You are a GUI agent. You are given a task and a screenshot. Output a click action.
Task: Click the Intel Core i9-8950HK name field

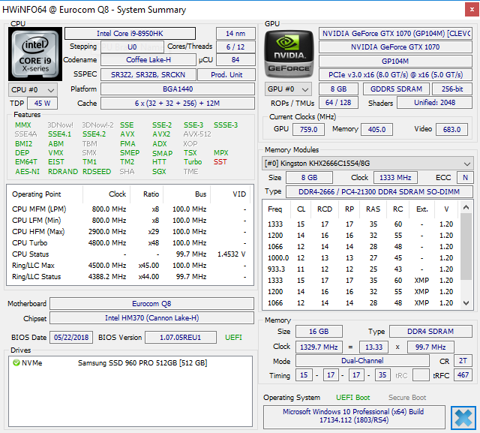130,33
